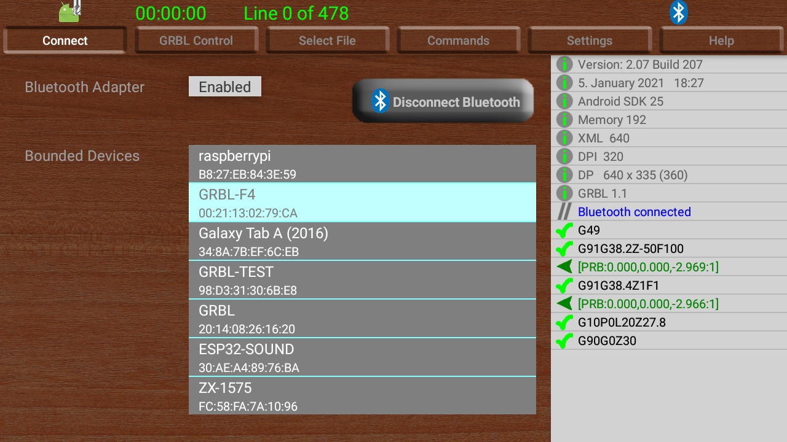Go to the Commands tab
Viewport: 787px width, 442px height.
(x=458, y=41)
